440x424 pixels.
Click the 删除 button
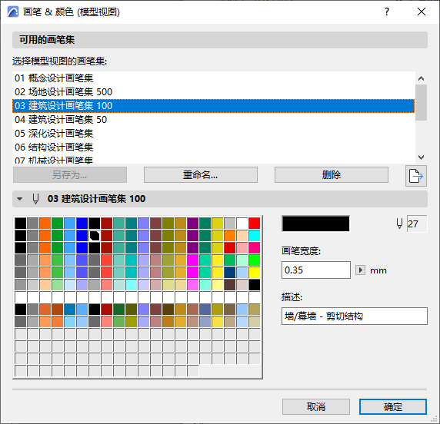tap(332, 175)
